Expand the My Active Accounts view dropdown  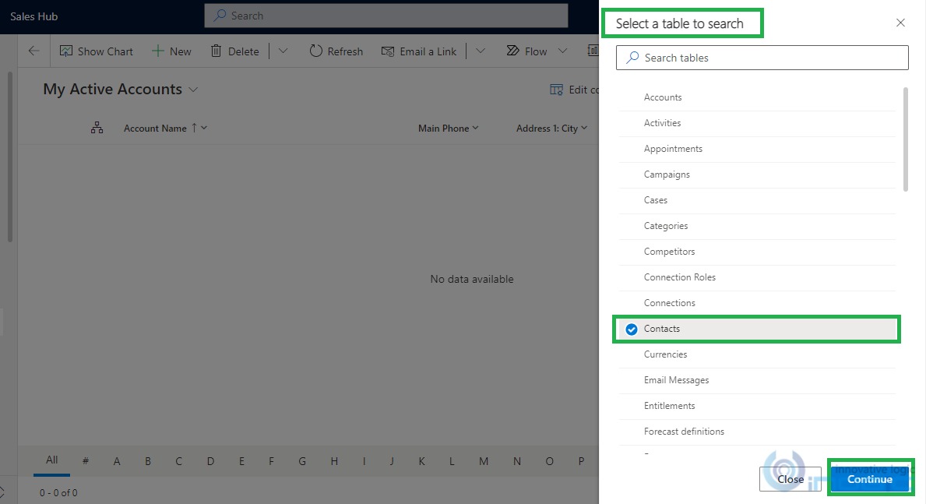pyautogui.click(x=193, y=90)
